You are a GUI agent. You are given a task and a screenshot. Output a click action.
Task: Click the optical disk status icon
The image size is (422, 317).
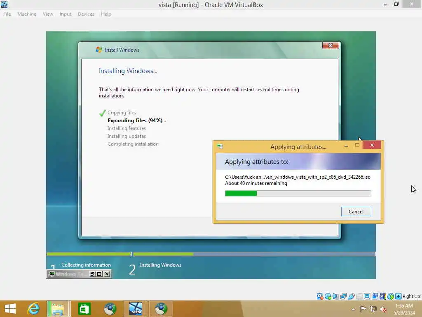[328, 296]
